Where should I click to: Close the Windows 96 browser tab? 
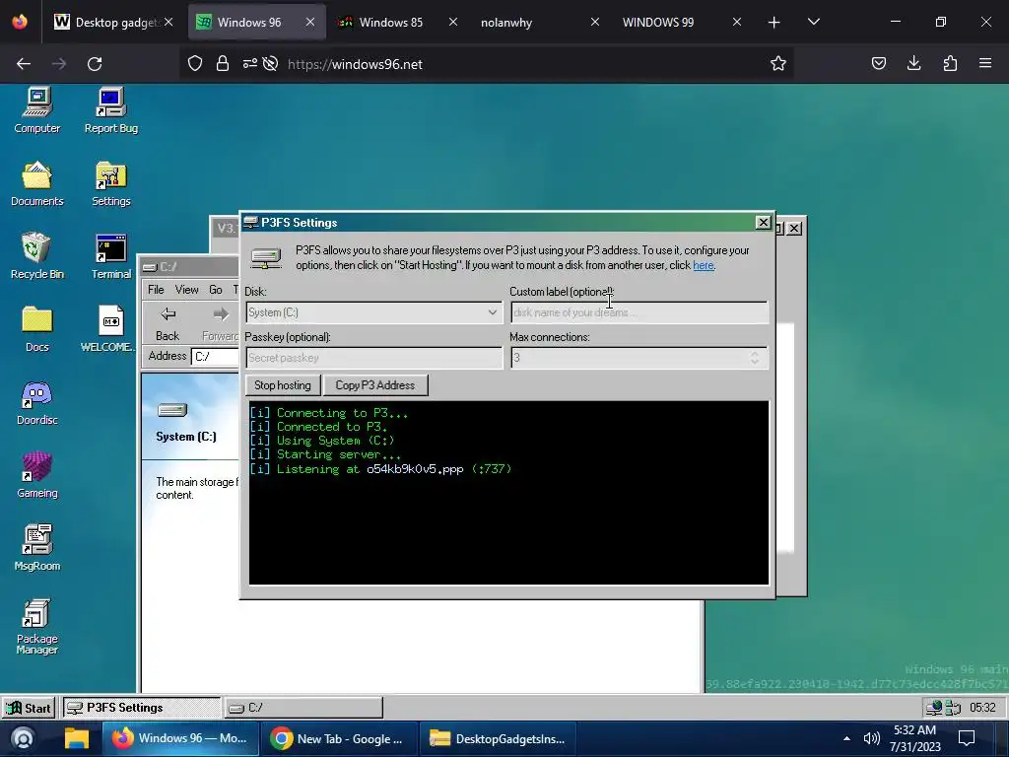[310, 22]
